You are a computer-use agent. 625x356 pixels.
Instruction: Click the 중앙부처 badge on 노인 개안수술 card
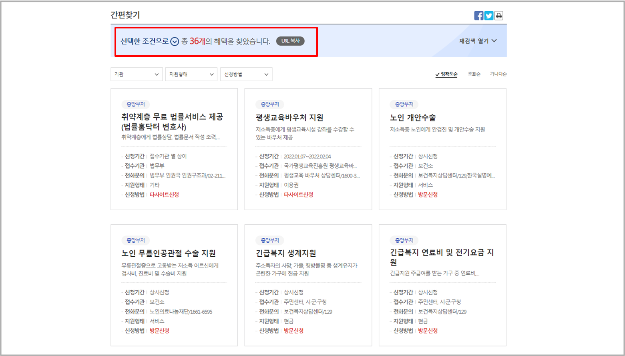pos(404,105)
